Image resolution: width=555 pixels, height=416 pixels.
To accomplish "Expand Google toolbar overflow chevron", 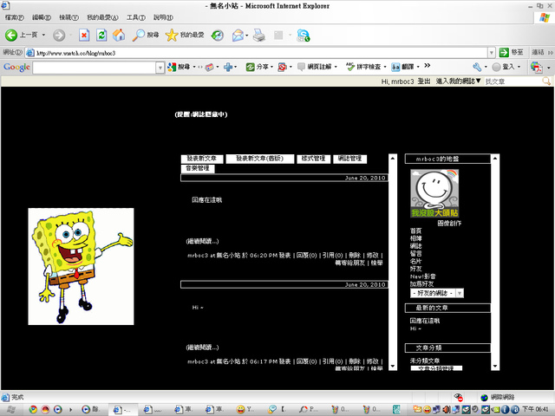I will [x=428, y=66].
